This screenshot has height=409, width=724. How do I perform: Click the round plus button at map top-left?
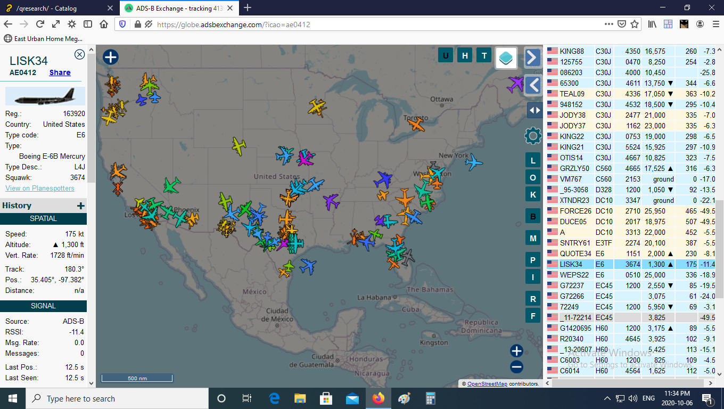pyautogui.click(x=110, y=57)
